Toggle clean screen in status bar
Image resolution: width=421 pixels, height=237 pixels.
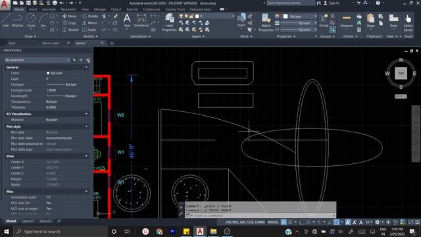[410, 223]
